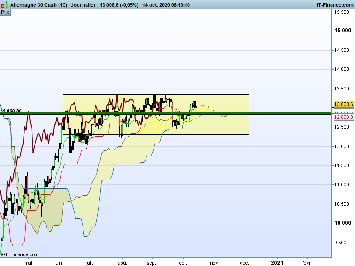Click the 15 000 price axis label

[343, 31]
